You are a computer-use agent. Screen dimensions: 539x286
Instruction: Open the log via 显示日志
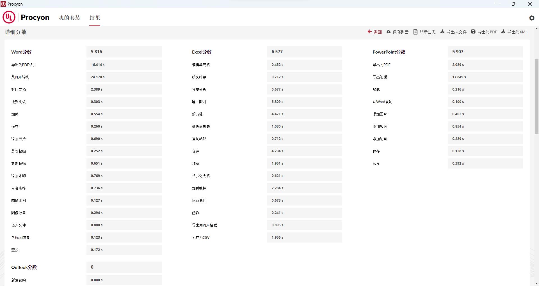pos(424,32)
